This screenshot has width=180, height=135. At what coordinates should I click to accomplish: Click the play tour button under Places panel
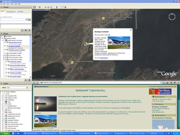[26, 80]
